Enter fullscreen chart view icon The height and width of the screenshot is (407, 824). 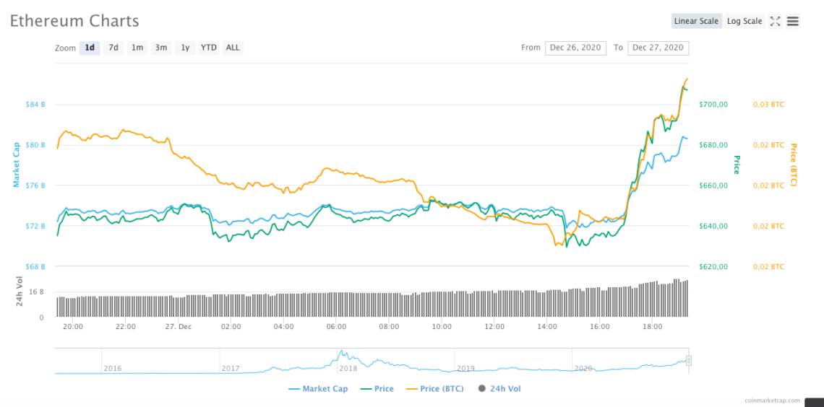tap(775, 21)
